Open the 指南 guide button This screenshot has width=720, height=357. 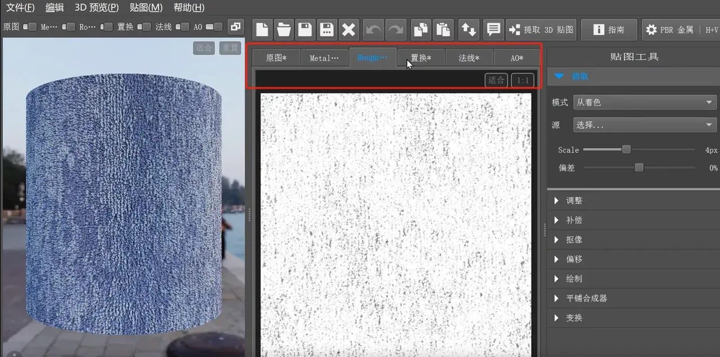(x=609, y=29)
